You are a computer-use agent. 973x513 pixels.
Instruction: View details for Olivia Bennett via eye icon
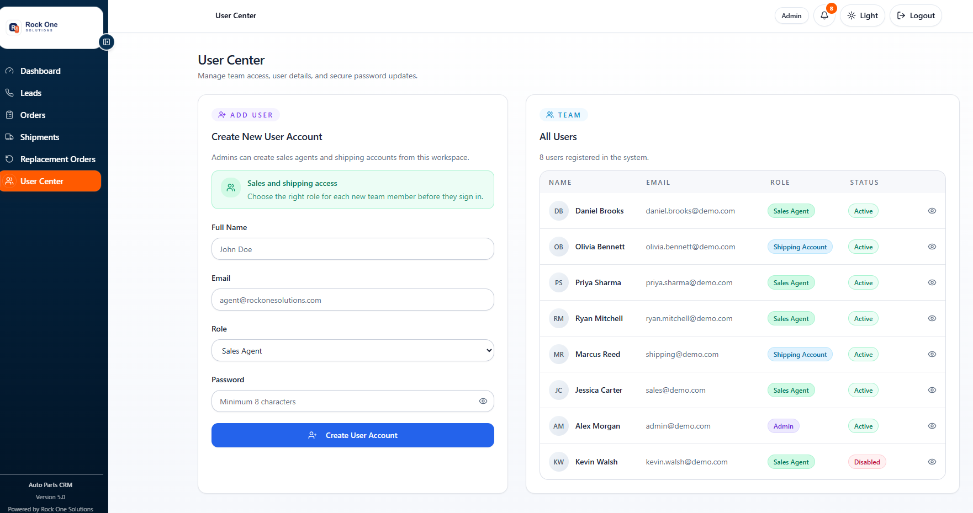[932, 247]
